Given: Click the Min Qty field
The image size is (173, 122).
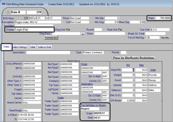Looking at the screenshot, I should [x=112, y=18].
